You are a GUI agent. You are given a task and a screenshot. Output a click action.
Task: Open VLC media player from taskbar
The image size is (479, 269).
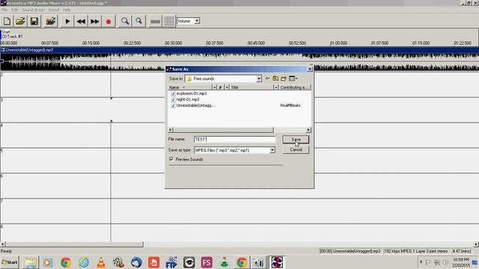(x=101, y=262)
